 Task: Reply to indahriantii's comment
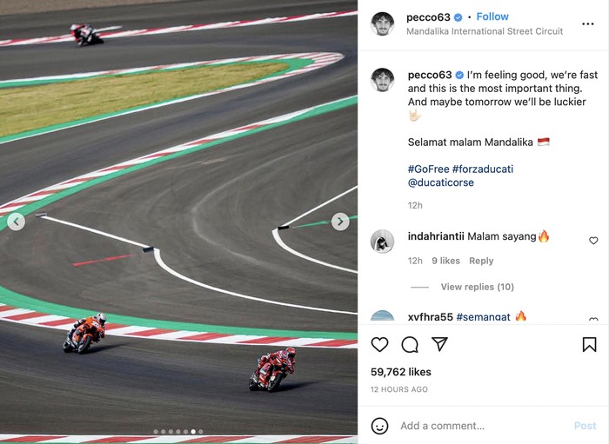pos(481,261)
